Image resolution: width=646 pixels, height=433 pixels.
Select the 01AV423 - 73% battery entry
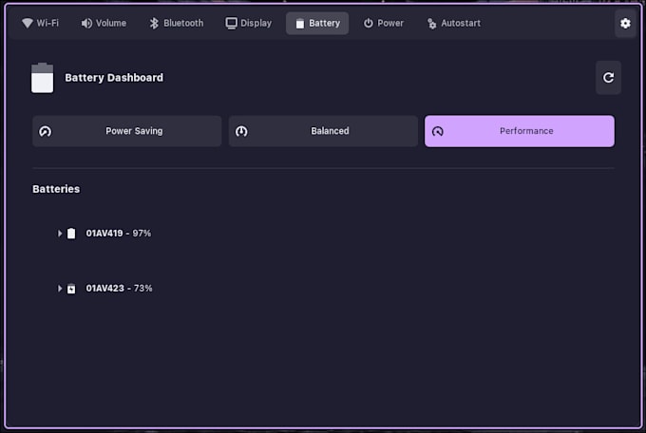[x=119, y=289]
